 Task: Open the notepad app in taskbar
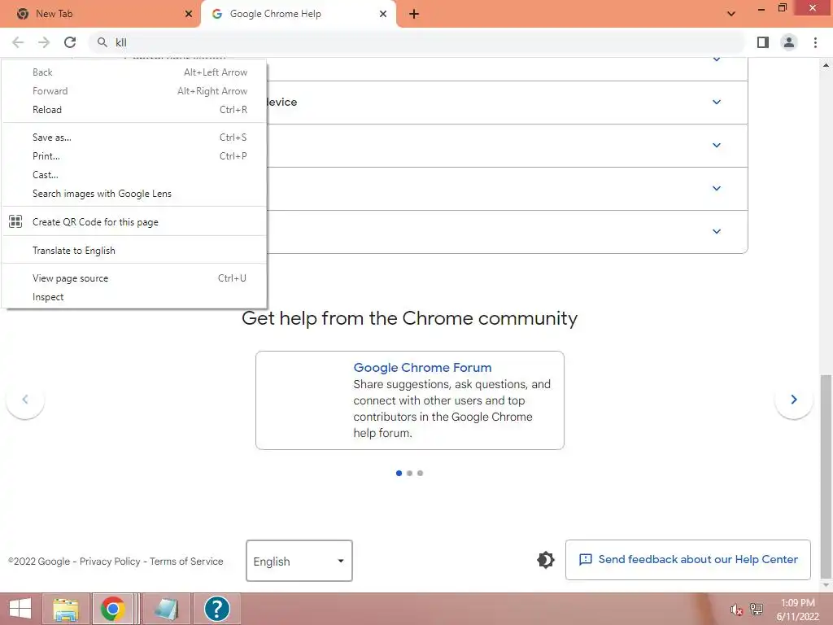[x=166, y=609]
